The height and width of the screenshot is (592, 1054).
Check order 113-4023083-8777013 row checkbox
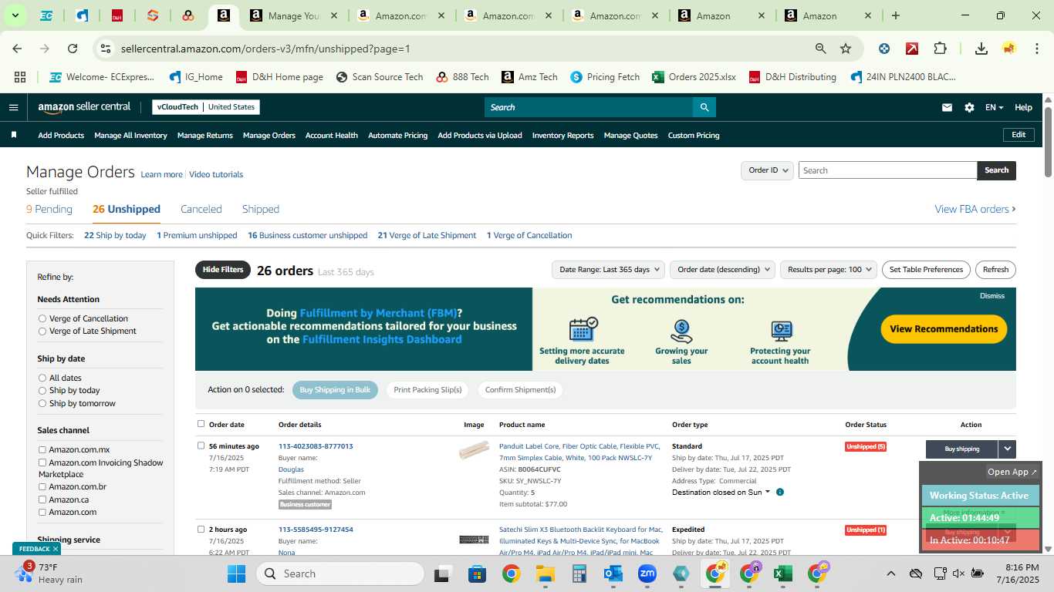pos(201,446)
